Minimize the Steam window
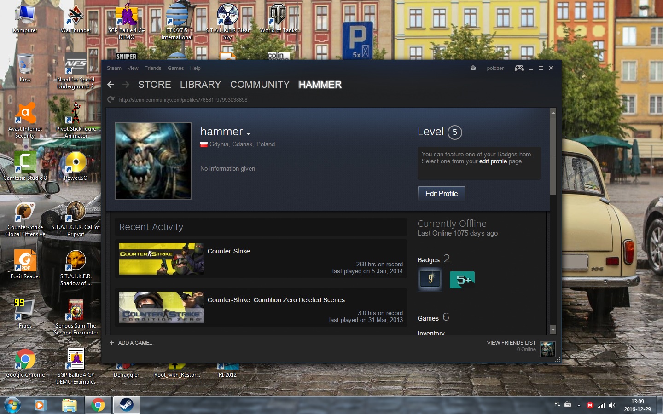This screenshot has width=663, height=414. coord(531,68)
